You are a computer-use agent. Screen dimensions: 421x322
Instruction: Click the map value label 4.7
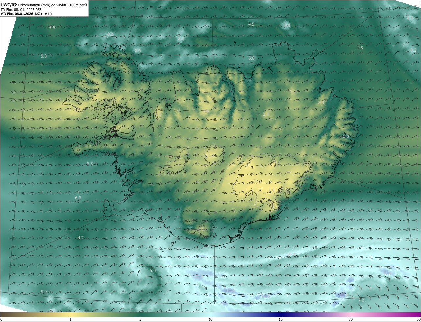pyautogui.click(x=81, y=238)
